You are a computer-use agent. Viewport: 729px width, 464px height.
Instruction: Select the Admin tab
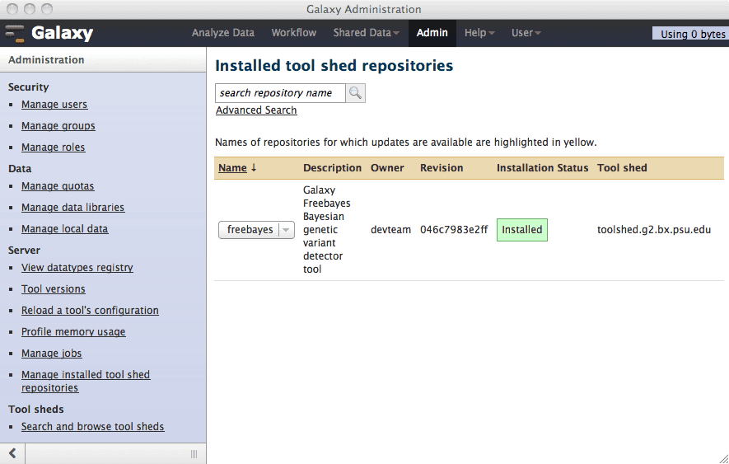pyautogui.click(x=432, y=33)
